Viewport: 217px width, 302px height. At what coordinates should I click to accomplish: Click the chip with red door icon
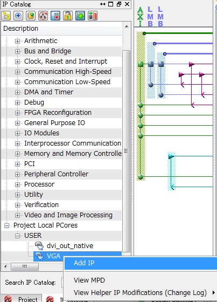[93, 16]
